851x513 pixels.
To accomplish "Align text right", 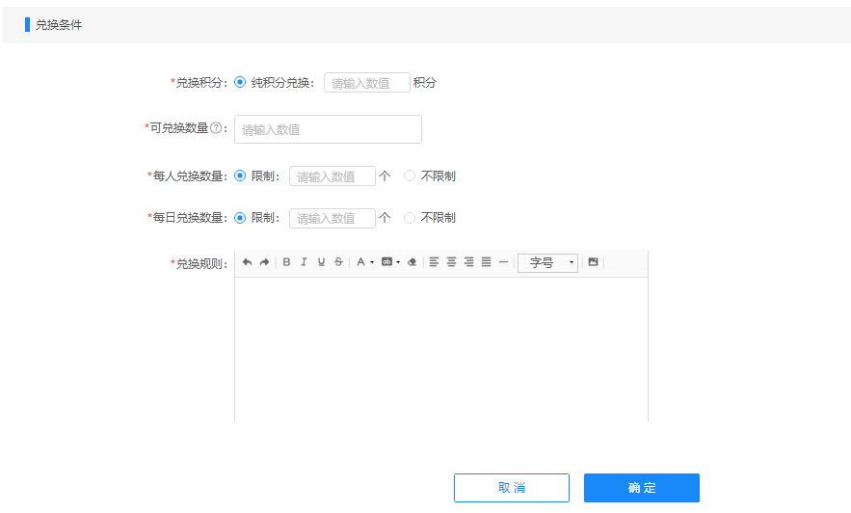I will tap(469, 262).
